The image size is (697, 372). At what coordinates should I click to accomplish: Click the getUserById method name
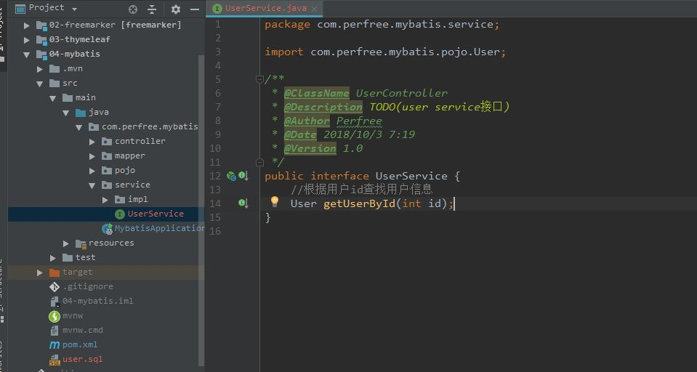tap(359, 204)
